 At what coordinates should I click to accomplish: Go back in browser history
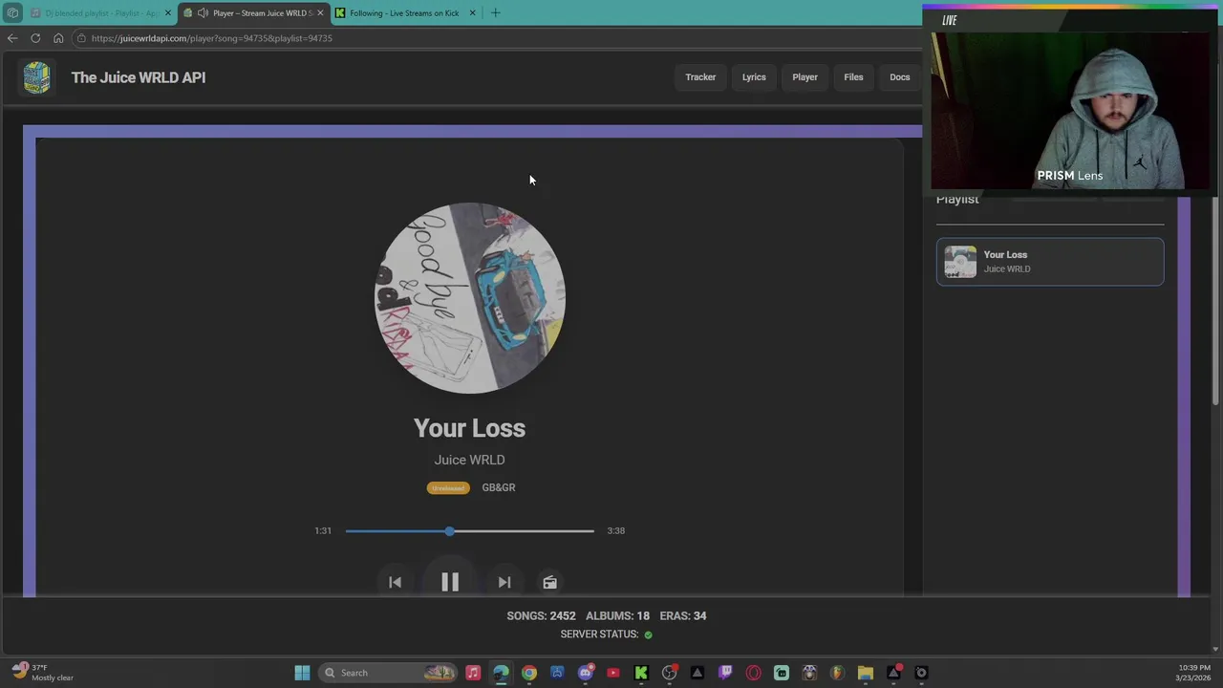(x=11, y=38)
